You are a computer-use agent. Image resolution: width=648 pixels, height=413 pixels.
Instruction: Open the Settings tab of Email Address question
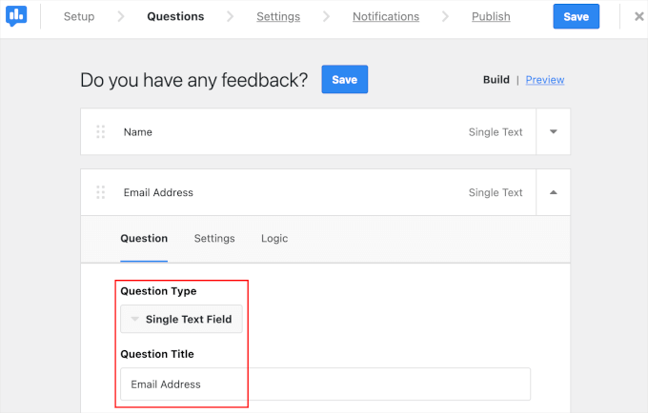(x=214, y=238)
